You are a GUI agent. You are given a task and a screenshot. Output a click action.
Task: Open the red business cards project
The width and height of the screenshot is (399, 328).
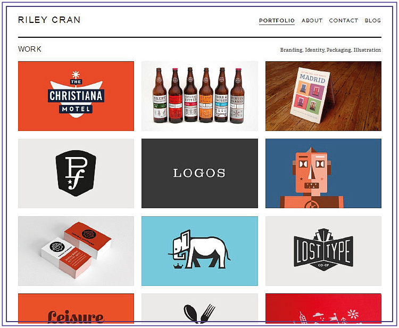tap(76, 251)
